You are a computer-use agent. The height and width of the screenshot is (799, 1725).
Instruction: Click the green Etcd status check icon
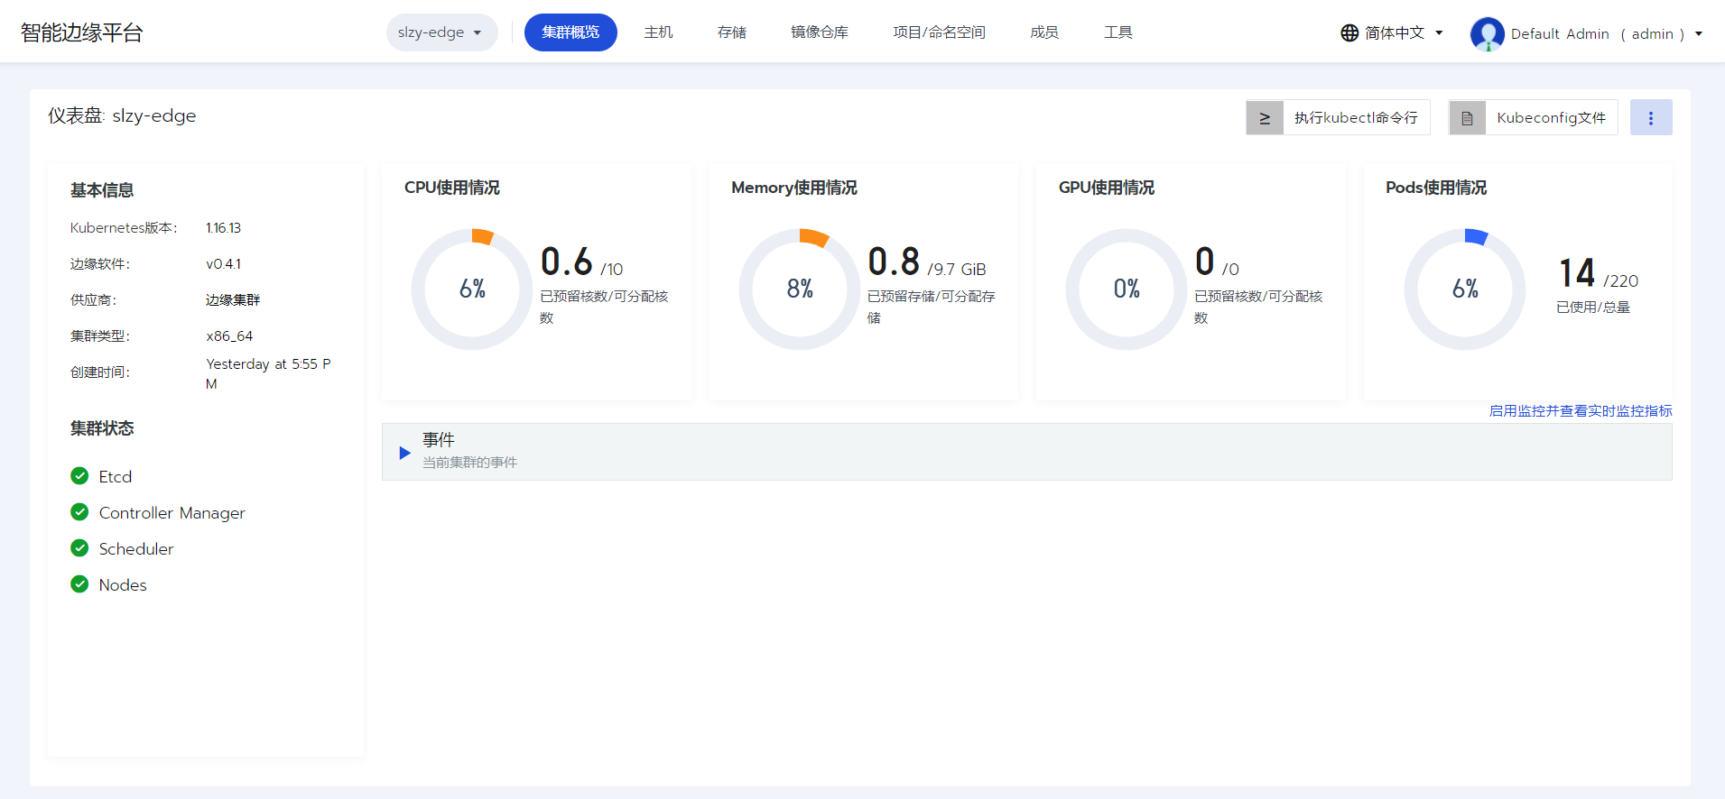coord(79,476)
